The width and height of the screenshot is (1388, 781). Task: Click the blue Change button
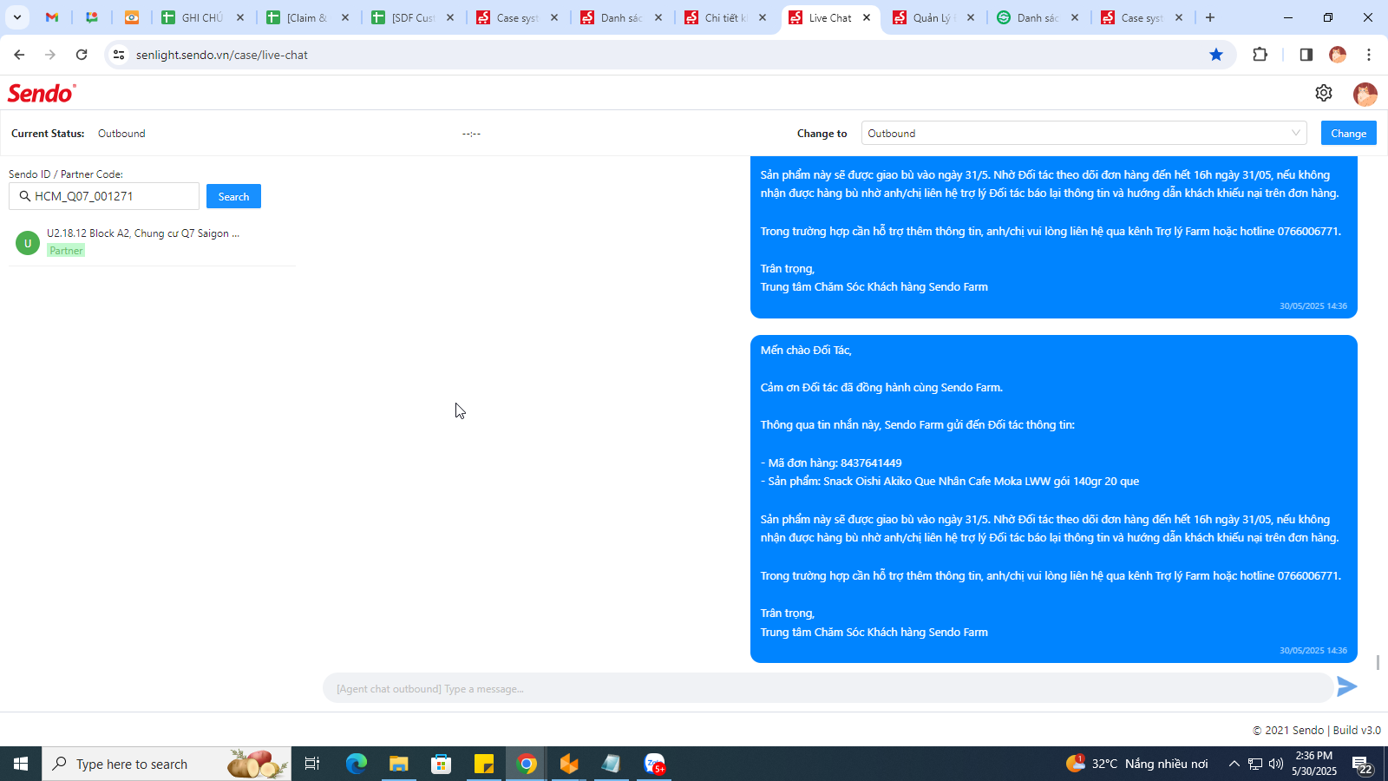tap(1348, 133)
